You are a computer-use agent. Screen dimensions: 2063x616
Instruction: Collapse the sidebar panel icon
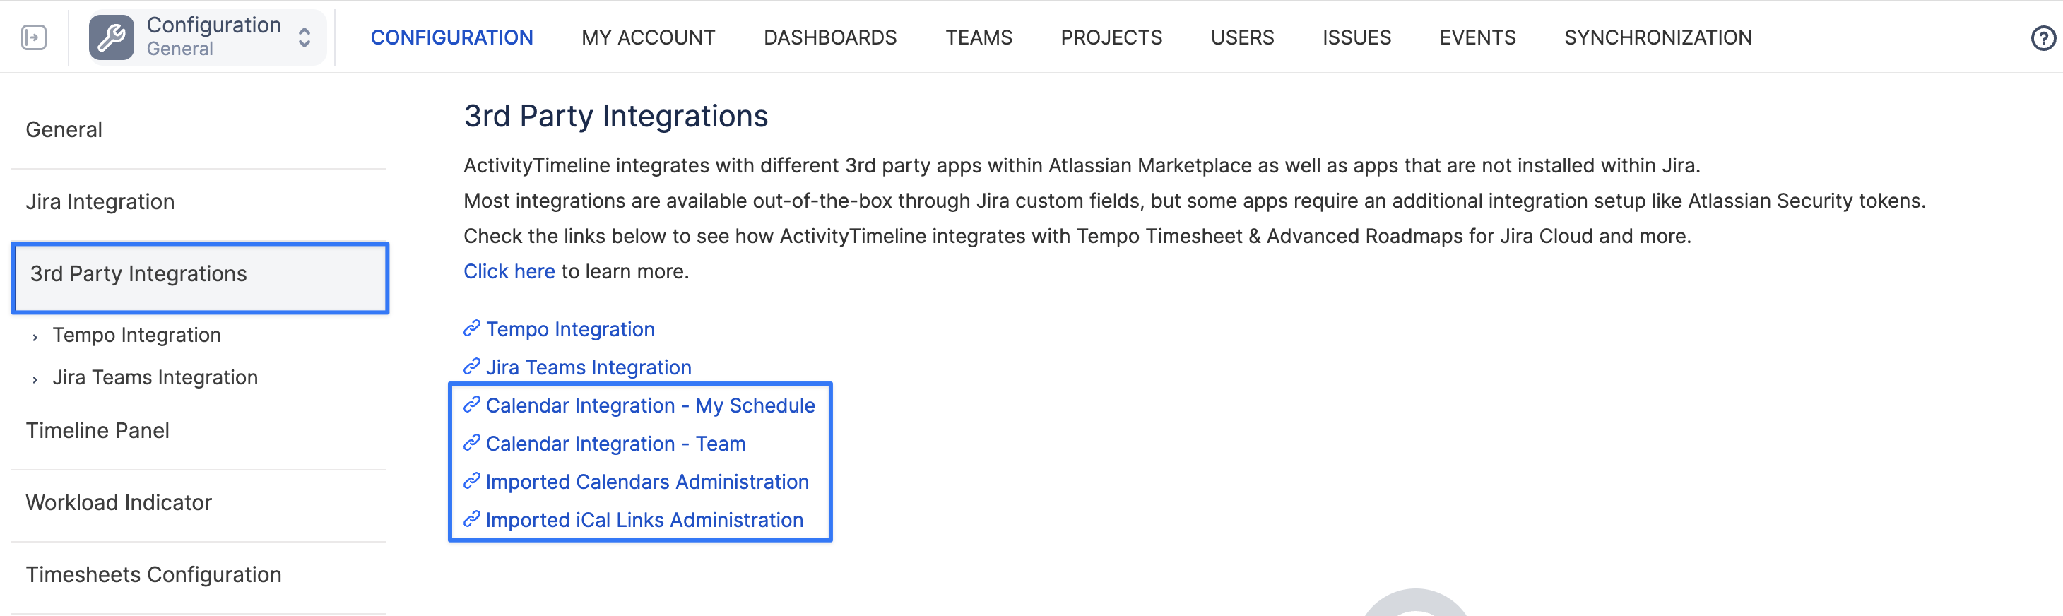pos(34,37)
